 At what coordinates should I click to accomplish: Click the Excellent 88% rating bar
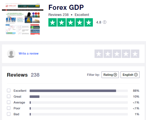(79, 91)
